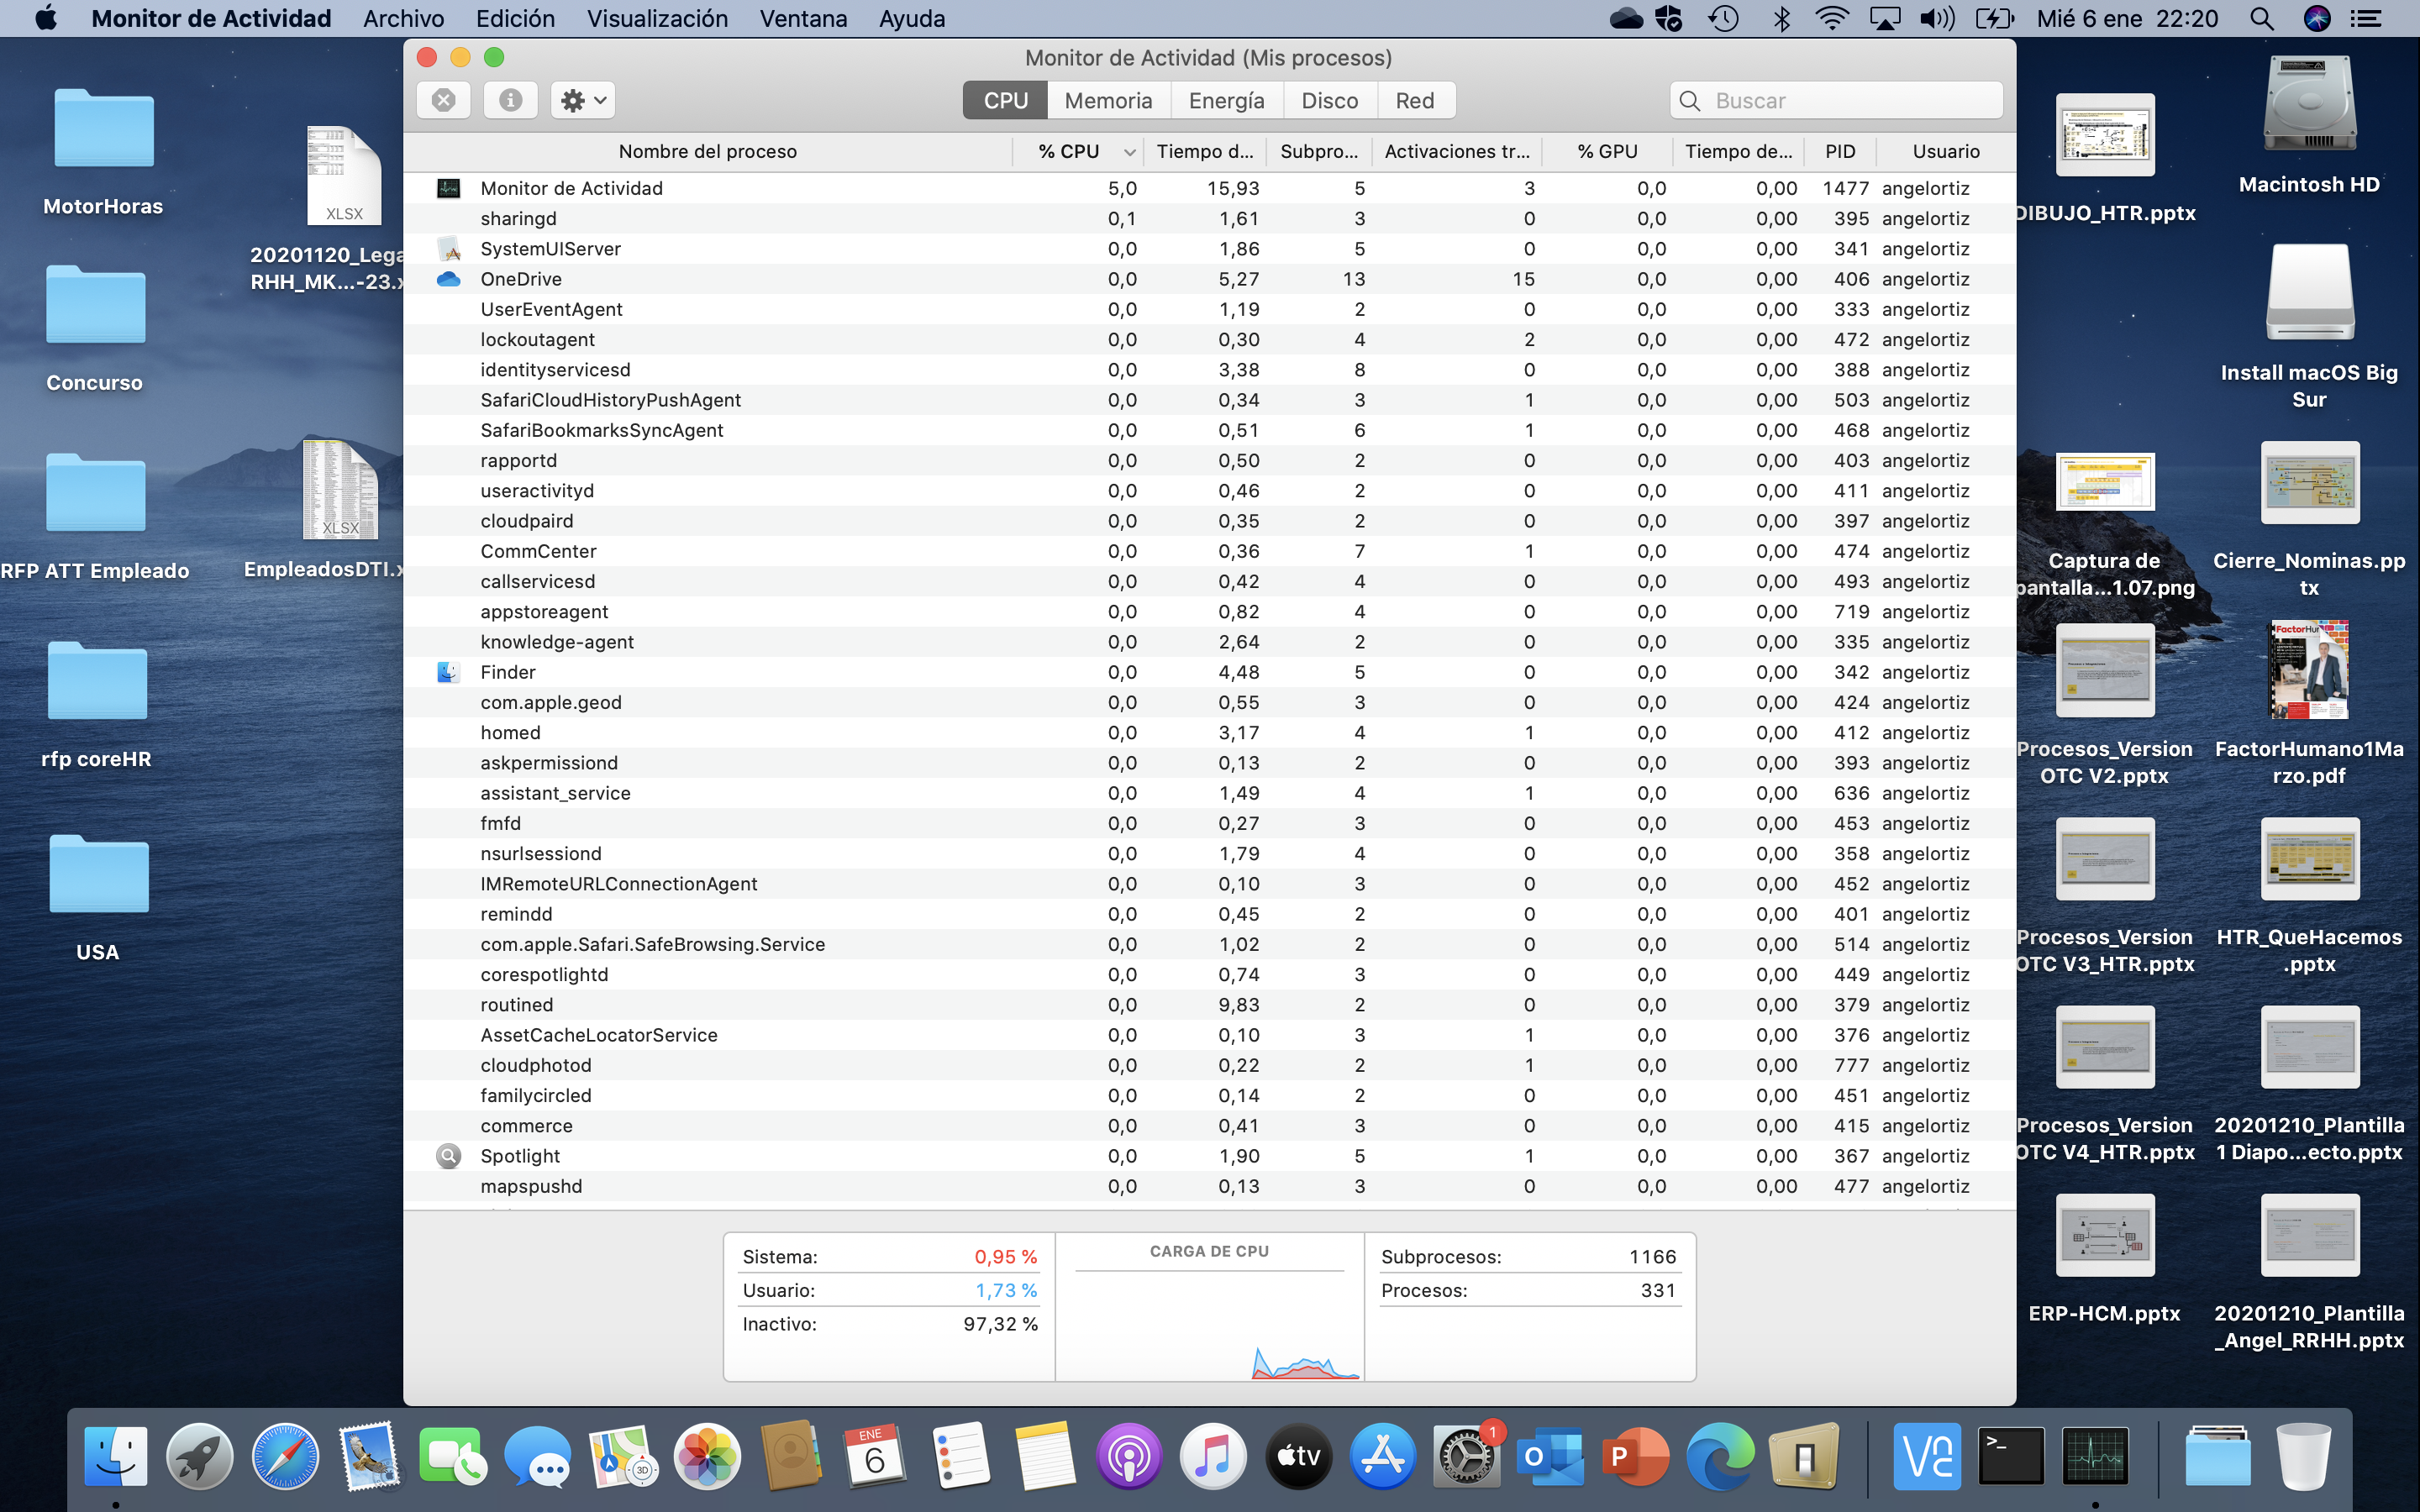Viewport: 2420px width, 1512px height.
Task: Open the Red tab
Action: 1414,100
